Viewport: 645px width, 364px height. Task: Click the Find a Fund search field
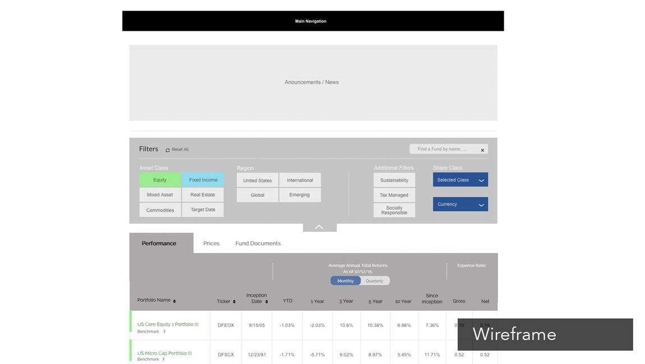click(443, 149)
